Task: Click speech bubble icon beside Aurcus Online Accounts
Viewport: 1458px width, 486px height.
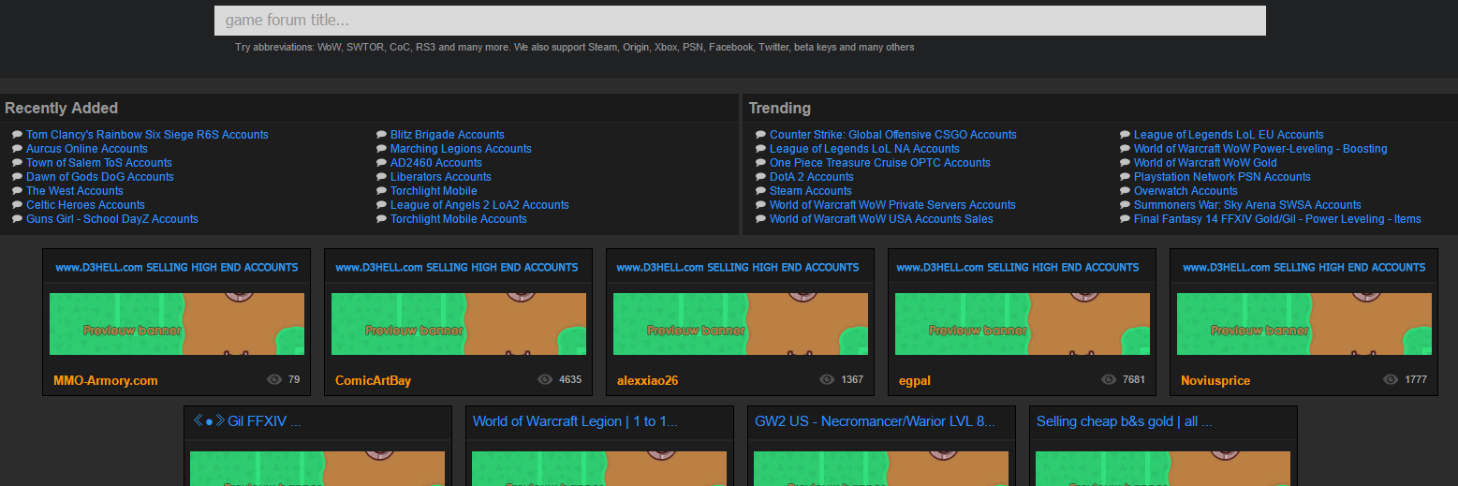Action: 18,149
